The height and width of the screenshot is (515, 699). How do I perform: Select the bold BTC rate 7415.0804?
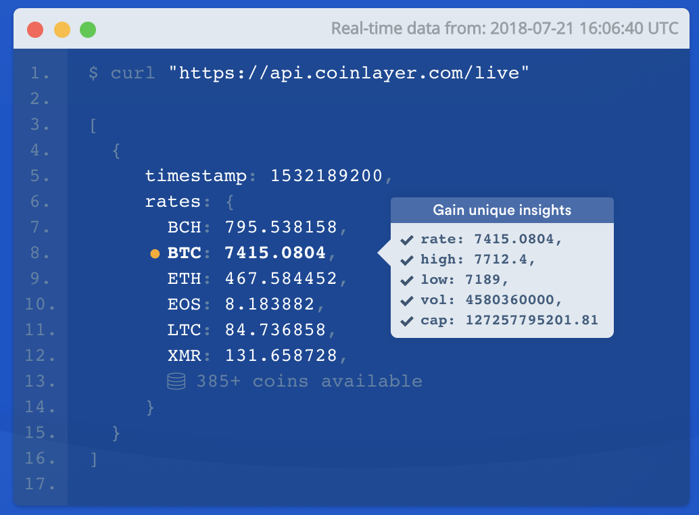coord(275,253)
